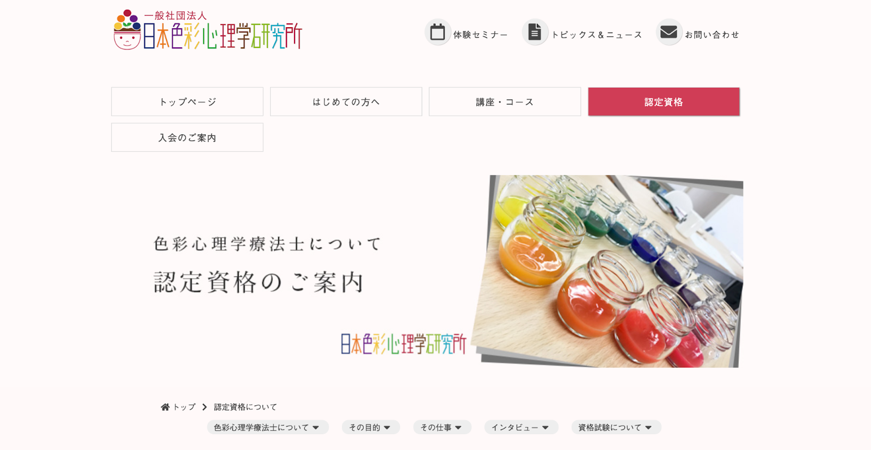Select the はじめての方へ menu item

[346, 102]
